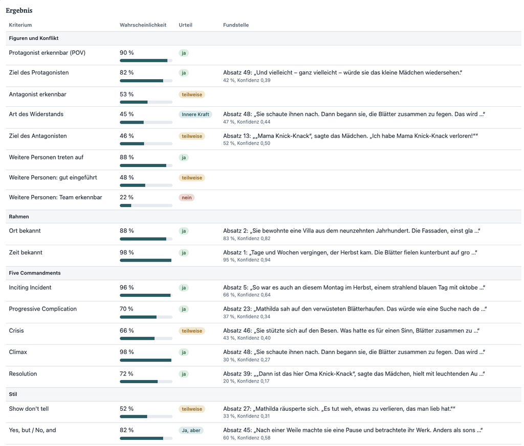This screenshot has height=446, width=524.
Task: Click the 'ja' badge for Protagonist erkennbar
Action: click(184, 53)
